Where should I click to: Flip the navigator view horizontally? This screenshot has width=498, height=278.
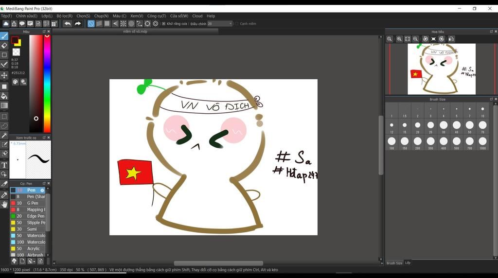(451, 39)
